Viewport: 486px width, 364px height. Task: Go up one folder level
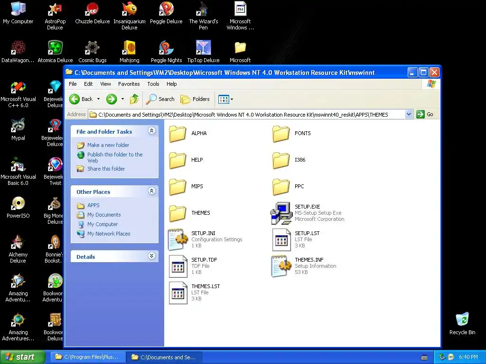[x=134, y=99]
